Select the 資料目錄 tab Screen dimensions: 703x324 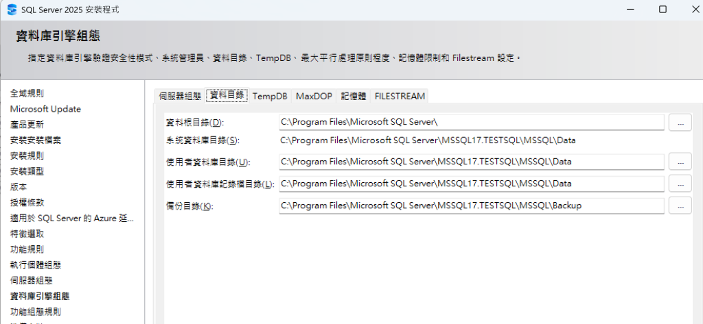(227, 95)
